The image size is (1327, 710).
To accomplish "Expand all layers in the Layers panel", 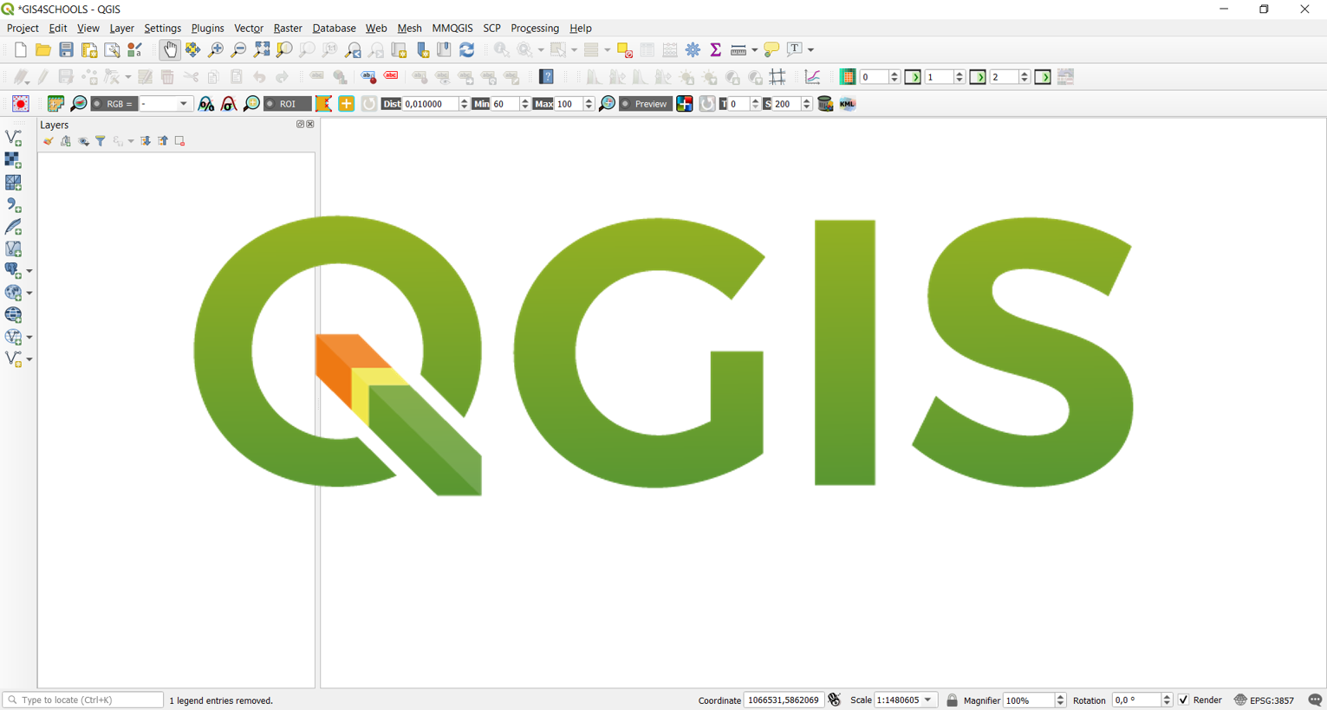I will pyautogui.click(x=146, y=141).
